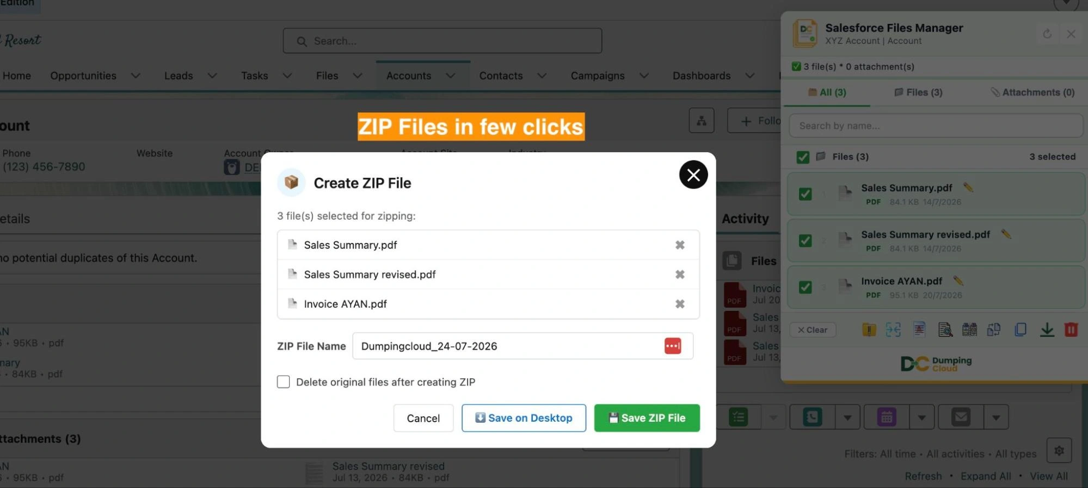Click the View All link
The width and height of the screenshot is (1088, 488).
point(1049,476)
